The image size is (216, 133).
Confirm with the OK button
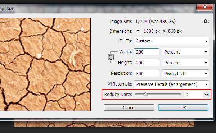(x=183, y=107)
